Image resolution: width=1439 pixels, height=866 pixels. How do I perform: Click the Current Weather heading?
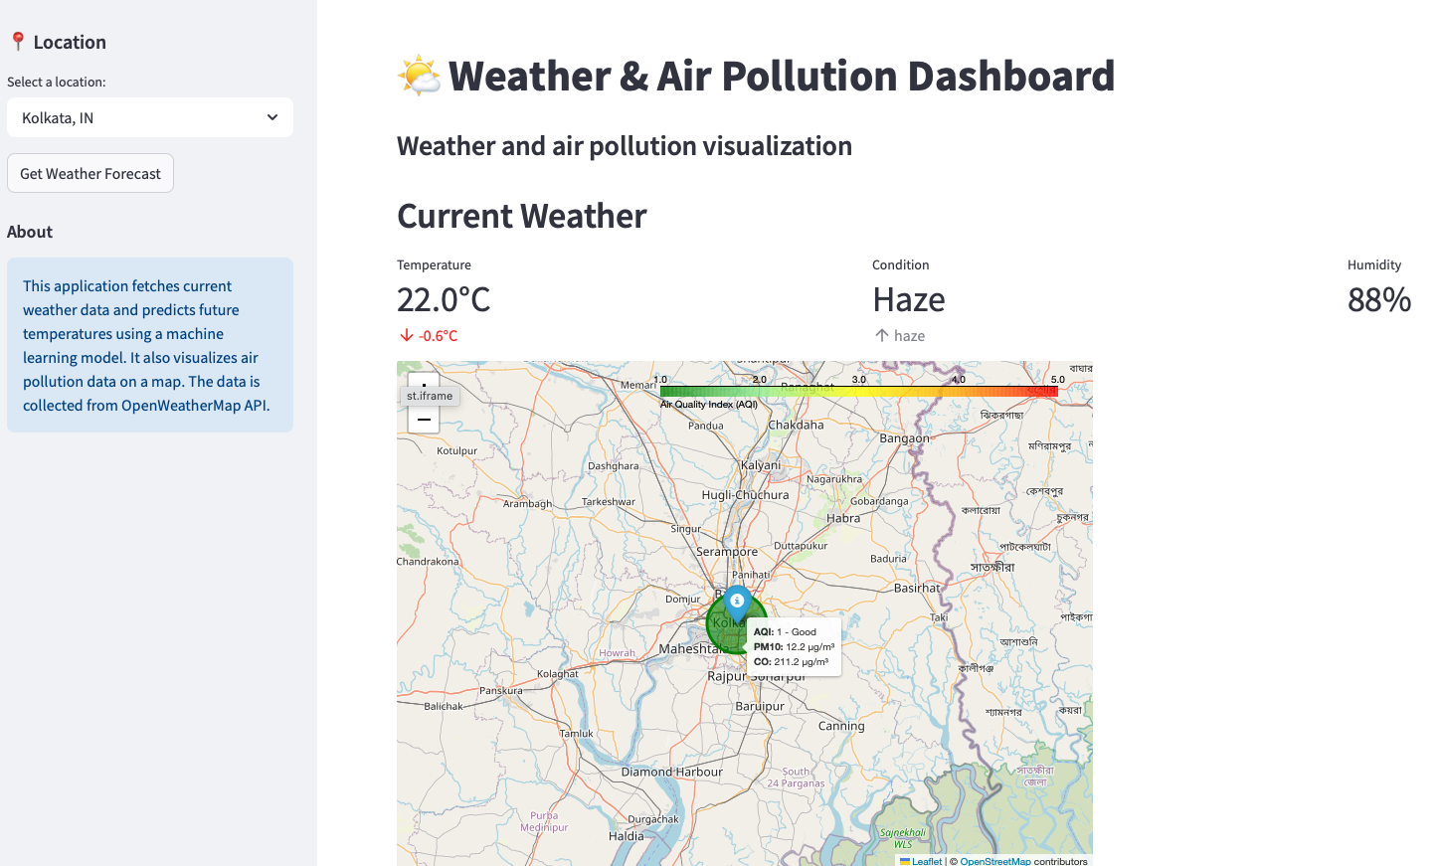[522, 216]
